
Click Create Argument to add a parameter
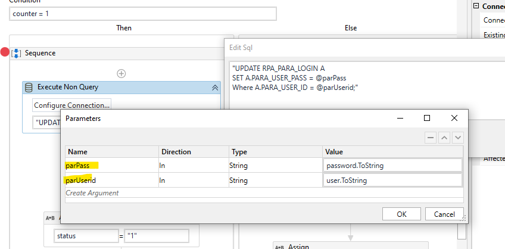tap(92, 193)
